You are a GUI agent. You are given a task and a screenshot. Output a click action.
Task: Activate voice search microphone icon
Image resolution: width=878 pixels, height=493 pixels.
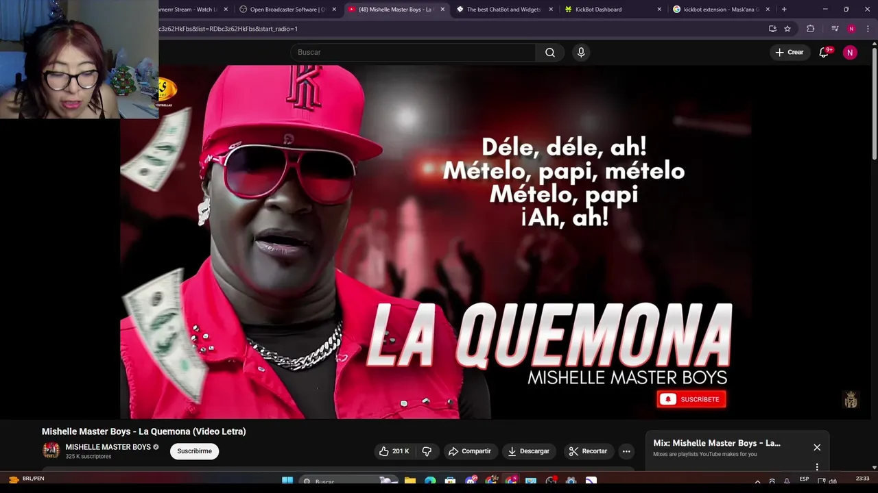[x=581, y=52]
